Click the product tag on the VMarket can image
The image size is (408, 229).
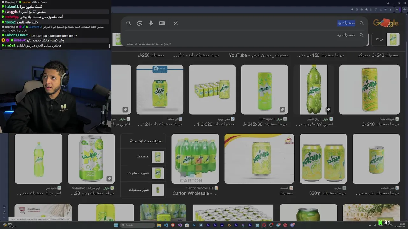point(109,179)
